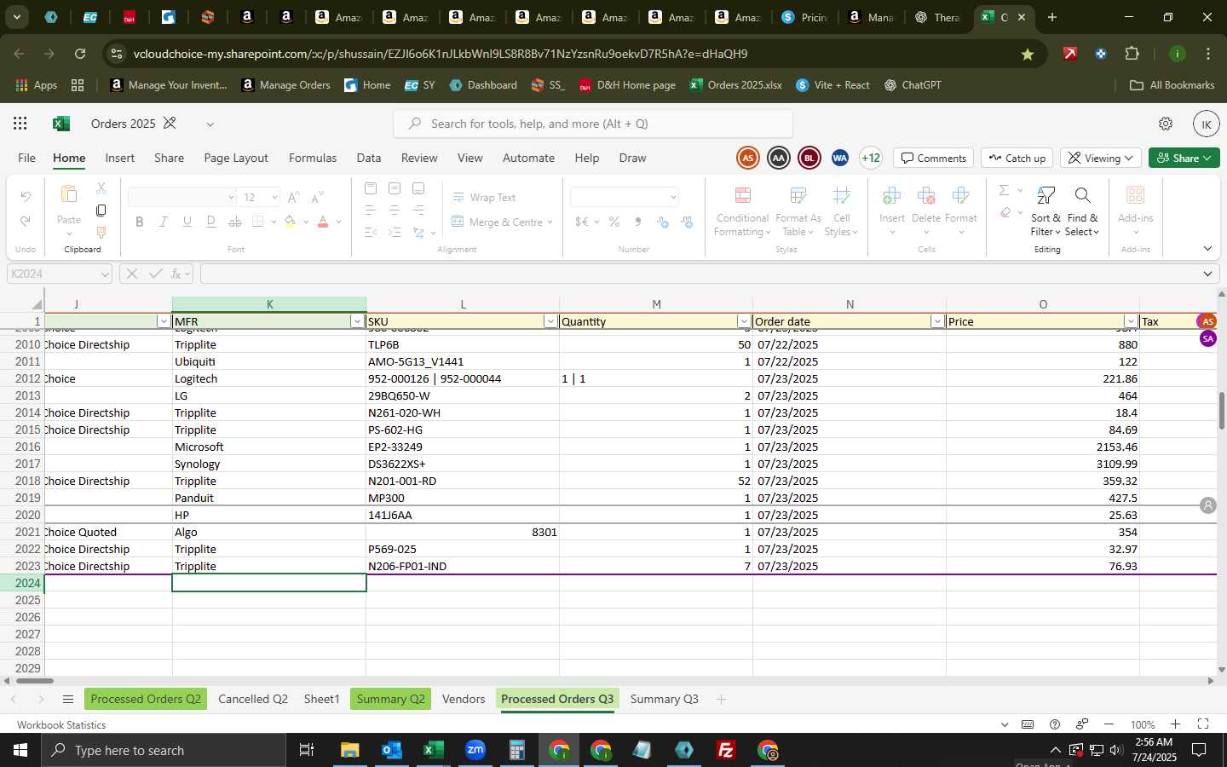Screen dimensions: 1227x767
Task: Click the Increase font size icon
Action: click(x=294, y=197)
